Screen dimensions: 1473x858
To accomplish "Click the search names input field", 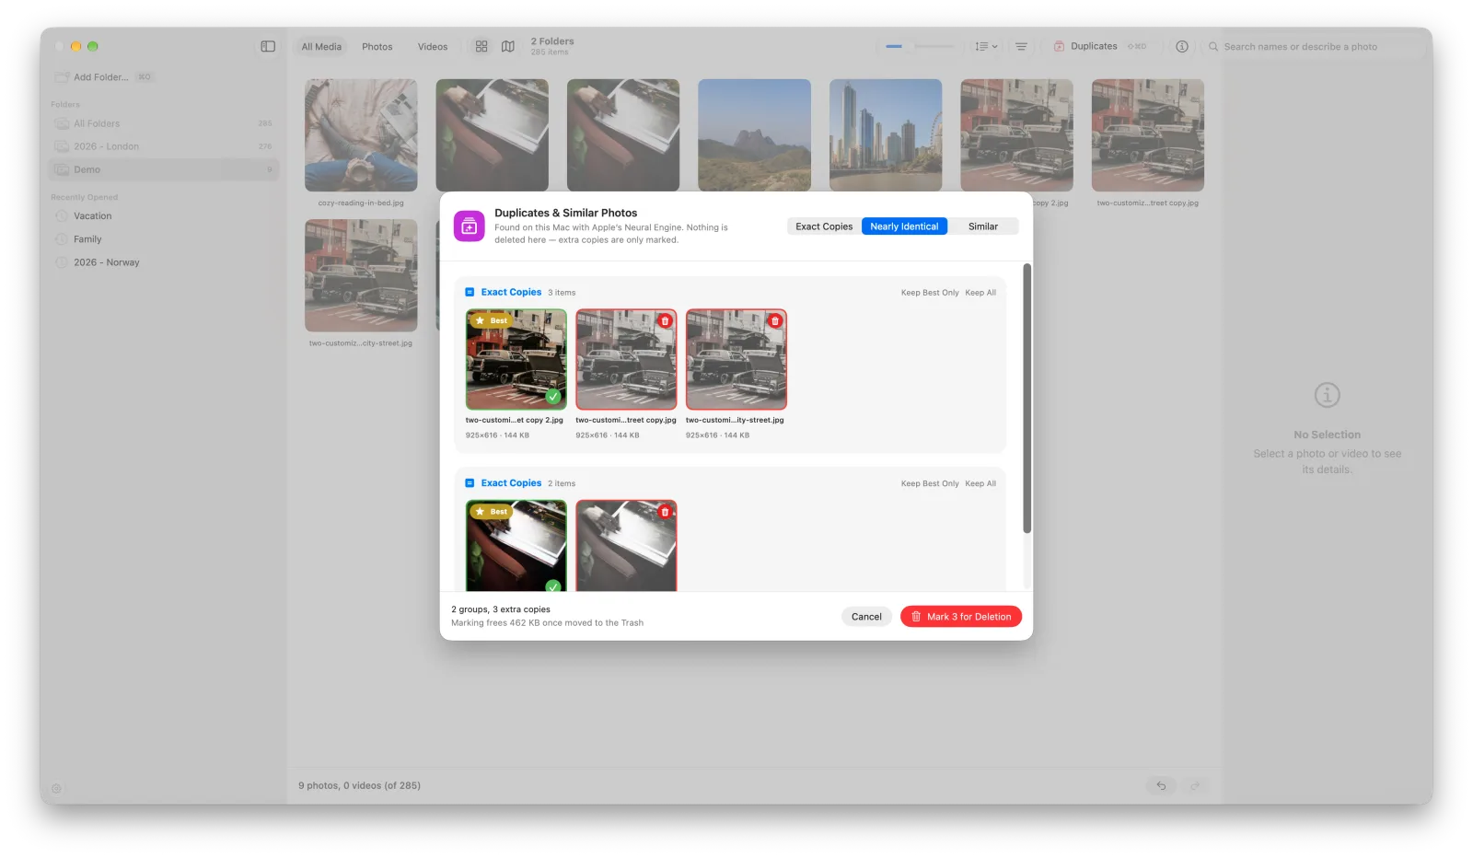I will (1316, 46).
